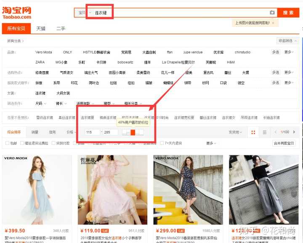The image size is (303, 243).
Task: Switch to list view layout
Action: [x=264, y=132]
